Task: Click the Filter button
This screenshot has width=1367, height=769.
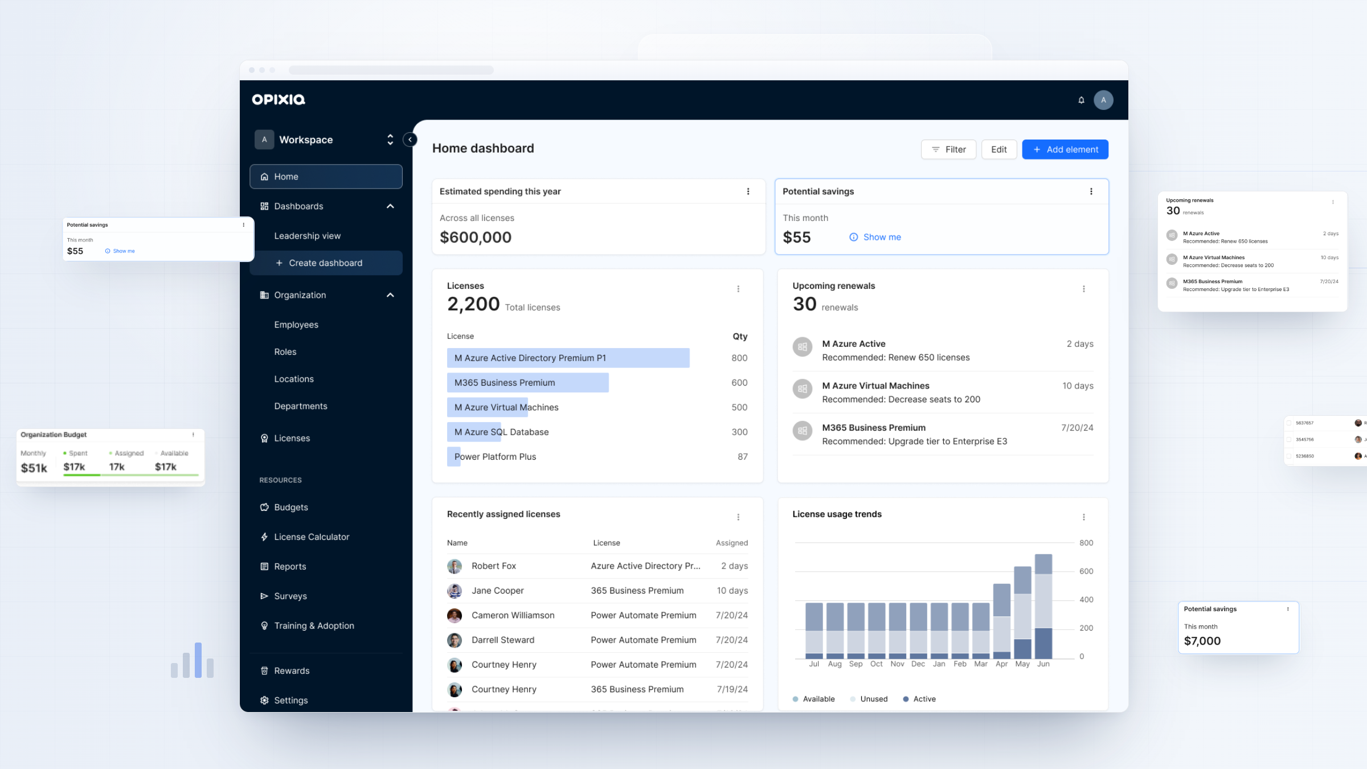Action: [948, 149]
